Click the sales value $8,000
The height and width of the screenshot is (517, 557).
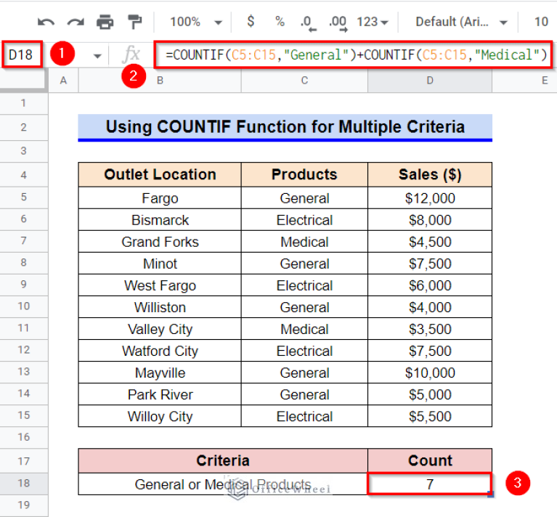tap(430, 220)
